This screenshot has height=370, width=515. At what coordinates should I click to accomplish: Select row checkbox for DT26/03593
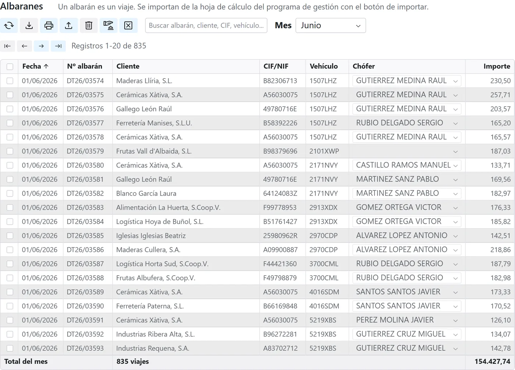click(10, 348)
